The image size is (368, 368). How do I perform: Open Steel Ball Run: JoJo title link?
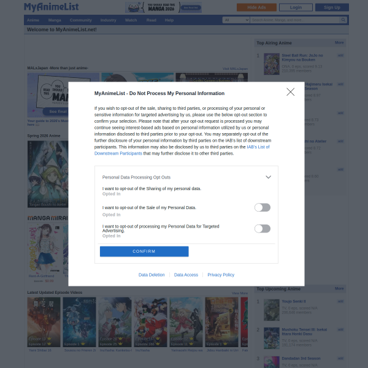[302, 58]
